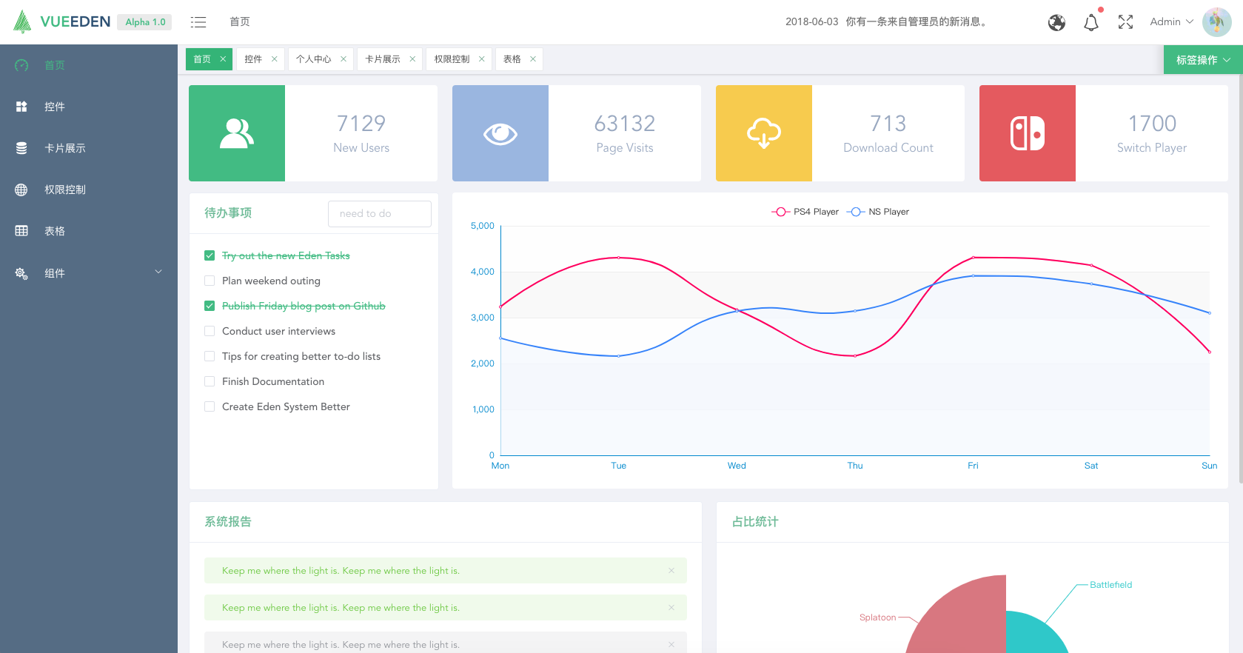1243x653 pixels.
Task: Dismiss the first green 'Keep me' alert
Action: [x=671, y=570]
